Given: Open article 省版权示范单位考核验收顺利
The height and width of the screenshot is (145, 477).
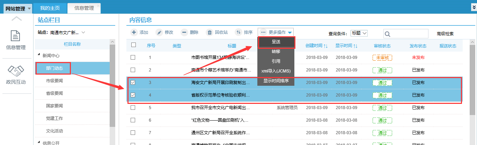Looking at the screenshot, I should [221, 95].
